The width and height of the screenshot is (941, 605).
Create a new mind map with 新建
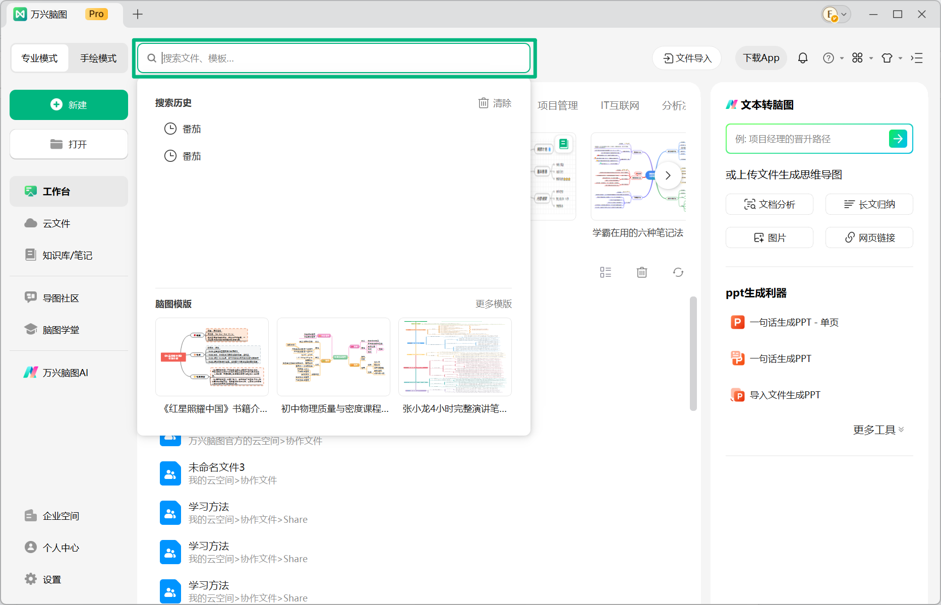69,105
